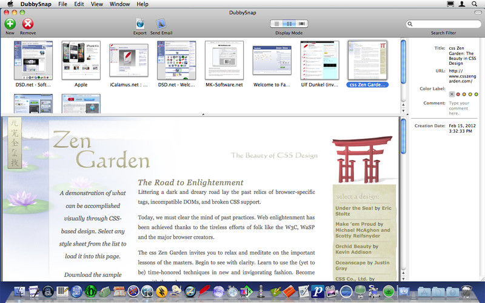Click the Spotlight search icon in menu bar
The height and width of the screenshot is (303, 485).
[x=474, y=4]
